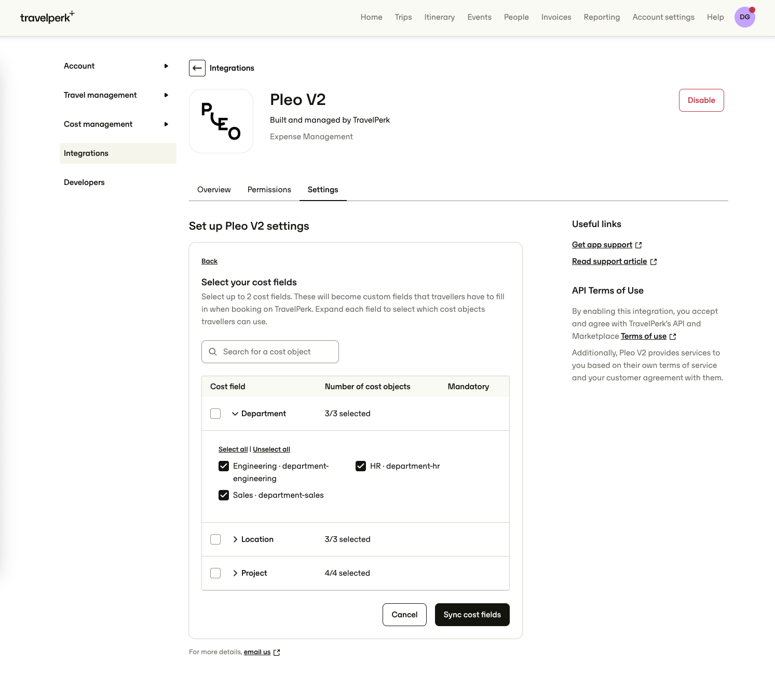Screen dimensions: 775x676
Task: Open the DG user avatar menu
Action: (745, 17)
